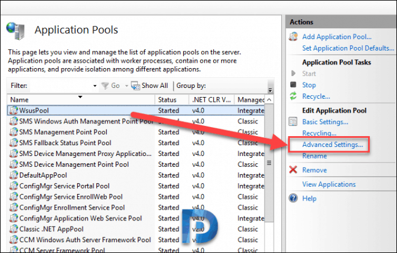Click the red X Remove icon
397x253 pixels.
(x=293, y=170)
